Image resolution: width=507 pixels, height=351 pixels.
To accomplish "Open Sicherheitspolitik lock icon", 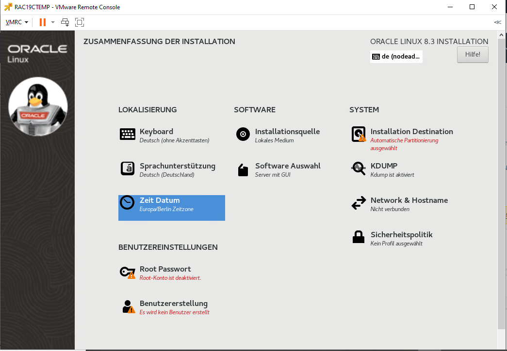I will [359, 238].
